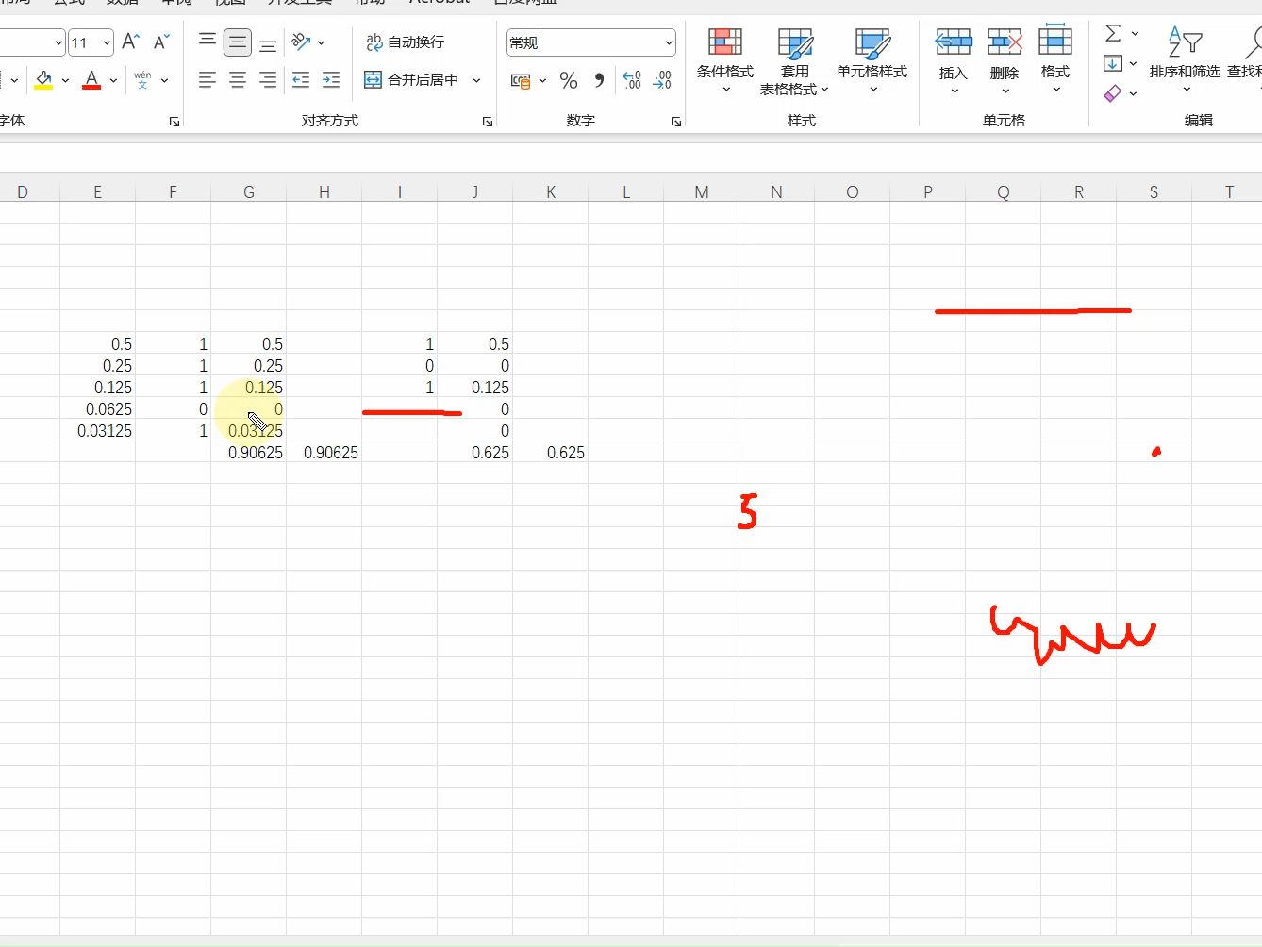Increase decimal places
The height and width of the screenshot is (947, 1262).
click(x=632, y=81)
